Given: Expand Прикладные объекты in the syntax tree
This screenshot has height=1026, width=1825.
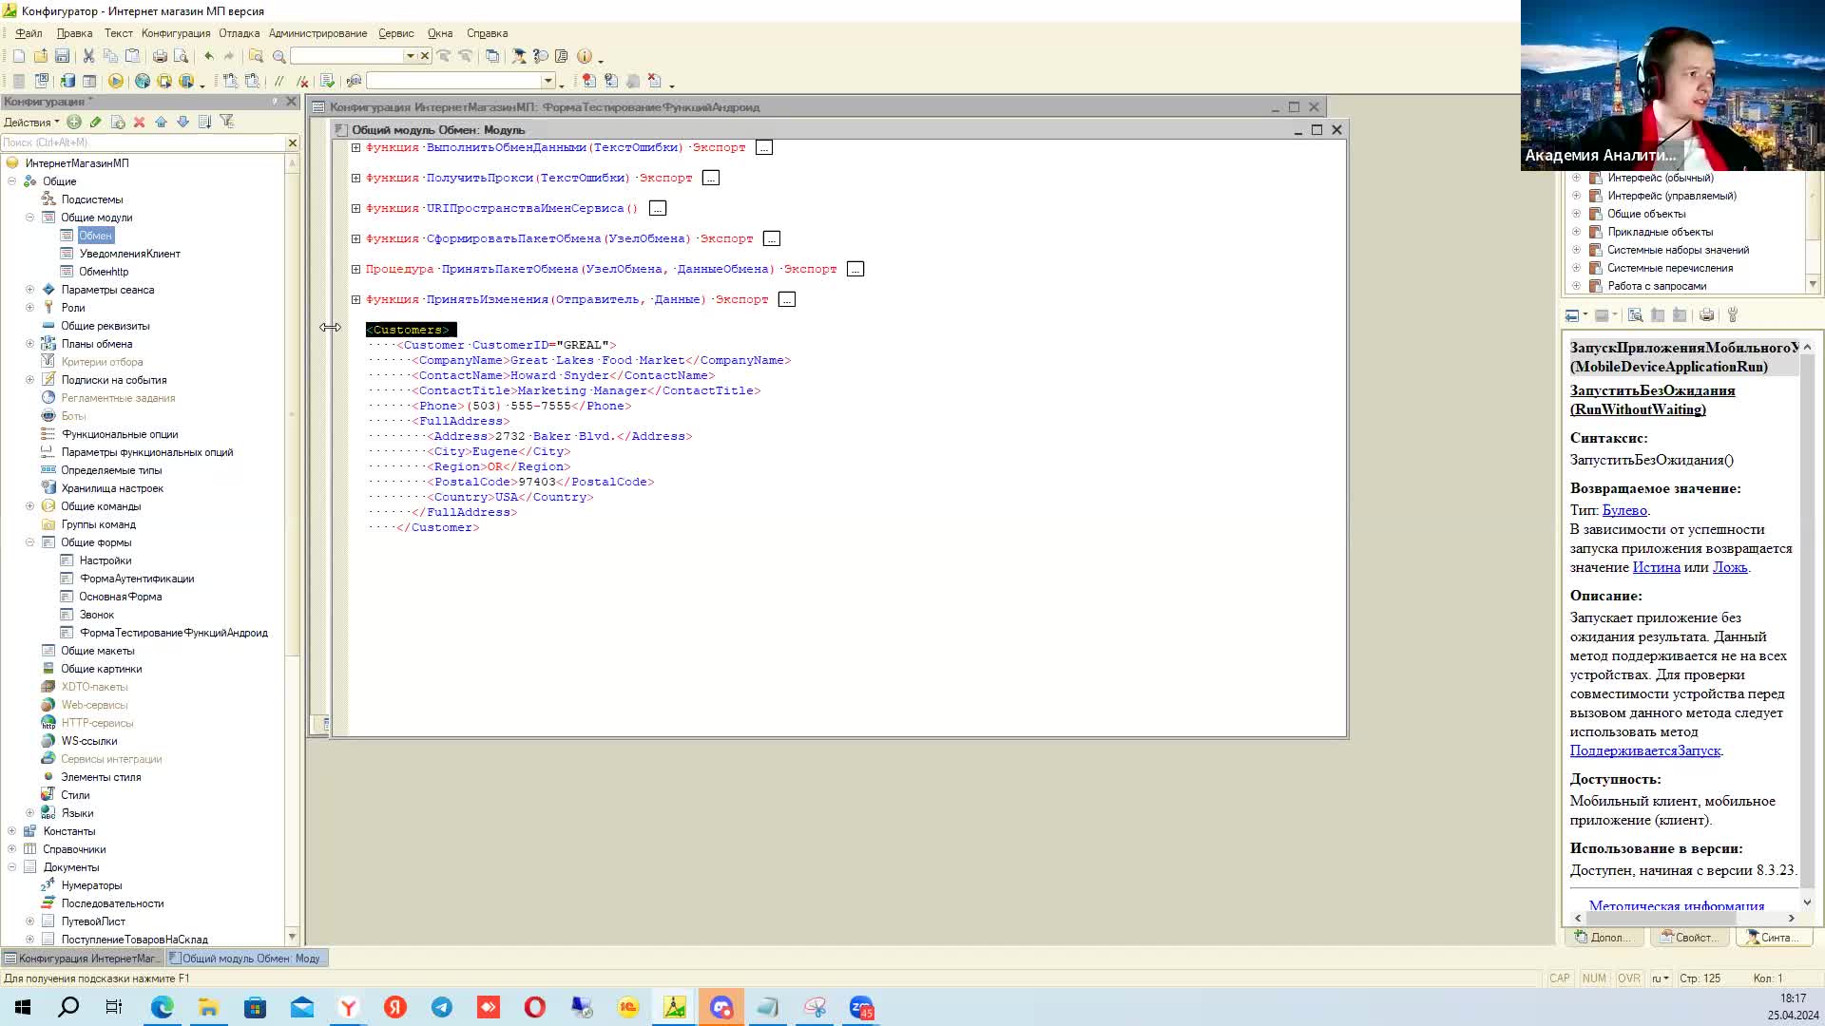Looking at the screenshot, I should point(1576,232).
